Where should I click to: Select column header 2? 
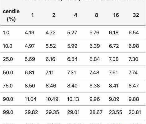coord(54,15)
